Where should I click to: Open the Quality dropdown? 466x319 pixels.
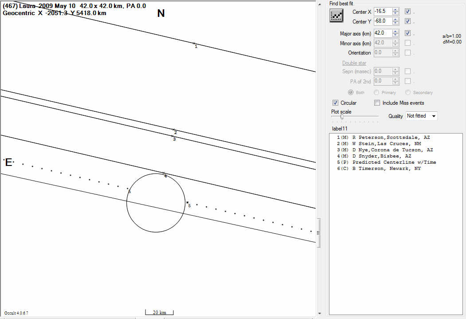(433, 116)
